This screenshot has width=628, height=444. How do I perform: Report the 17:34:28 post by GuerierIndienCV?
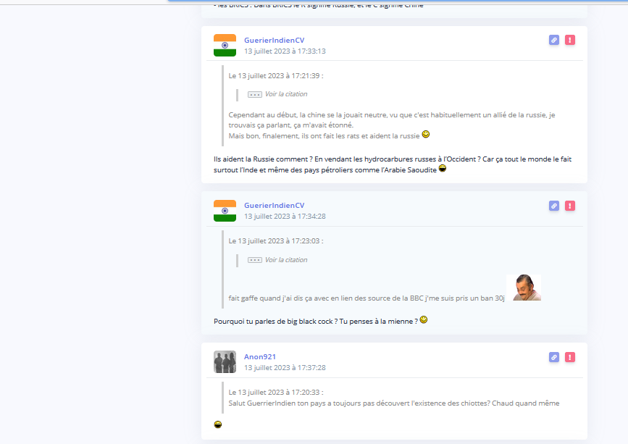pyautogui.click(x=570, y=206)
